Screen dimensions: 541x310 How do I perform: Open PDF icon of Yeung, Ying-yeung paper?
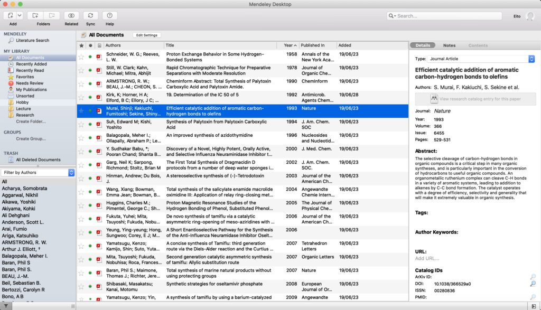coord(99,232)
